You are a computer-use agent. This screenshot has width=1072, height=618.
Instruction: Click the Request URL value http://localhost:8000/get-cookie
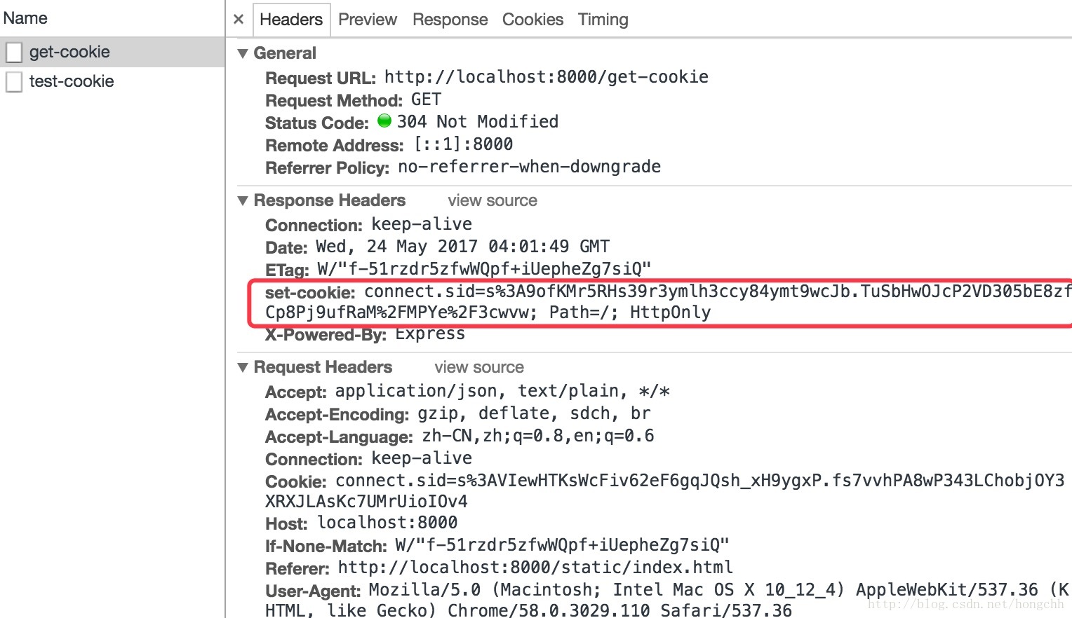tap(546, 77)
